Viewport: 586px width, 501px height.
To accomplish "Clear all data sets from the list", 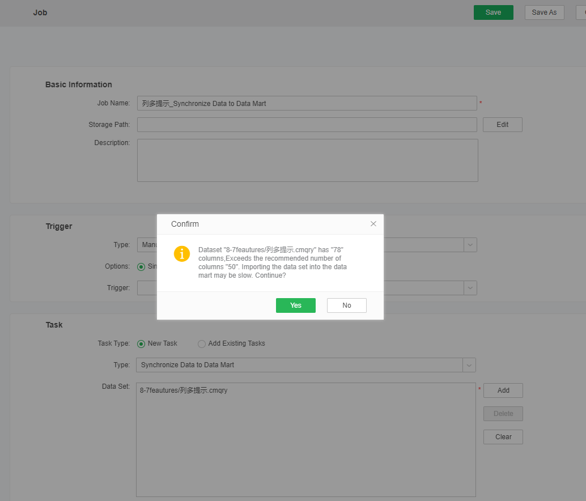I will [503, 437].
